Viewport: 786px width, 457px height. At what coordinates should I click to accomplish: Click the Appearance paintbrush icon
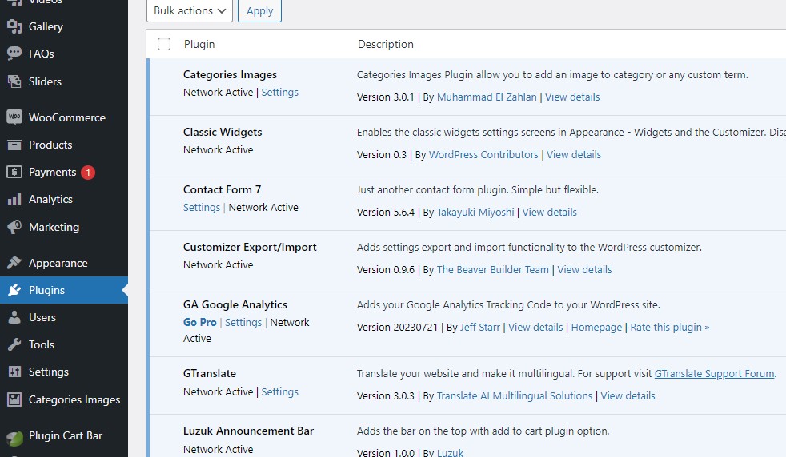pyautogui.click(x=14, y=263)
